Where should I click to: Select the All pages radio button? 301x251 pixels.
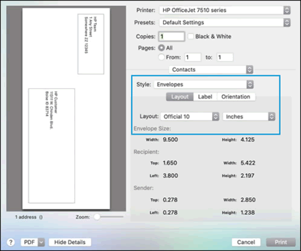(161, 48)
